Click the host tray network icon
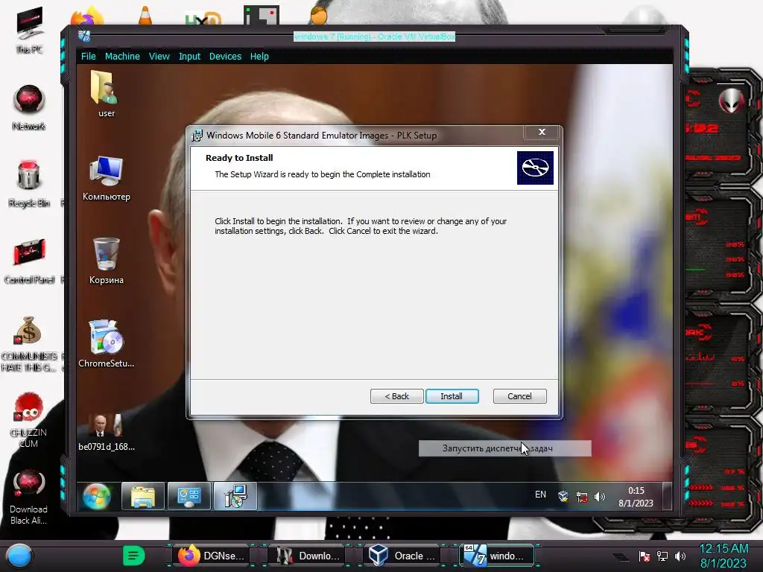 662,556
